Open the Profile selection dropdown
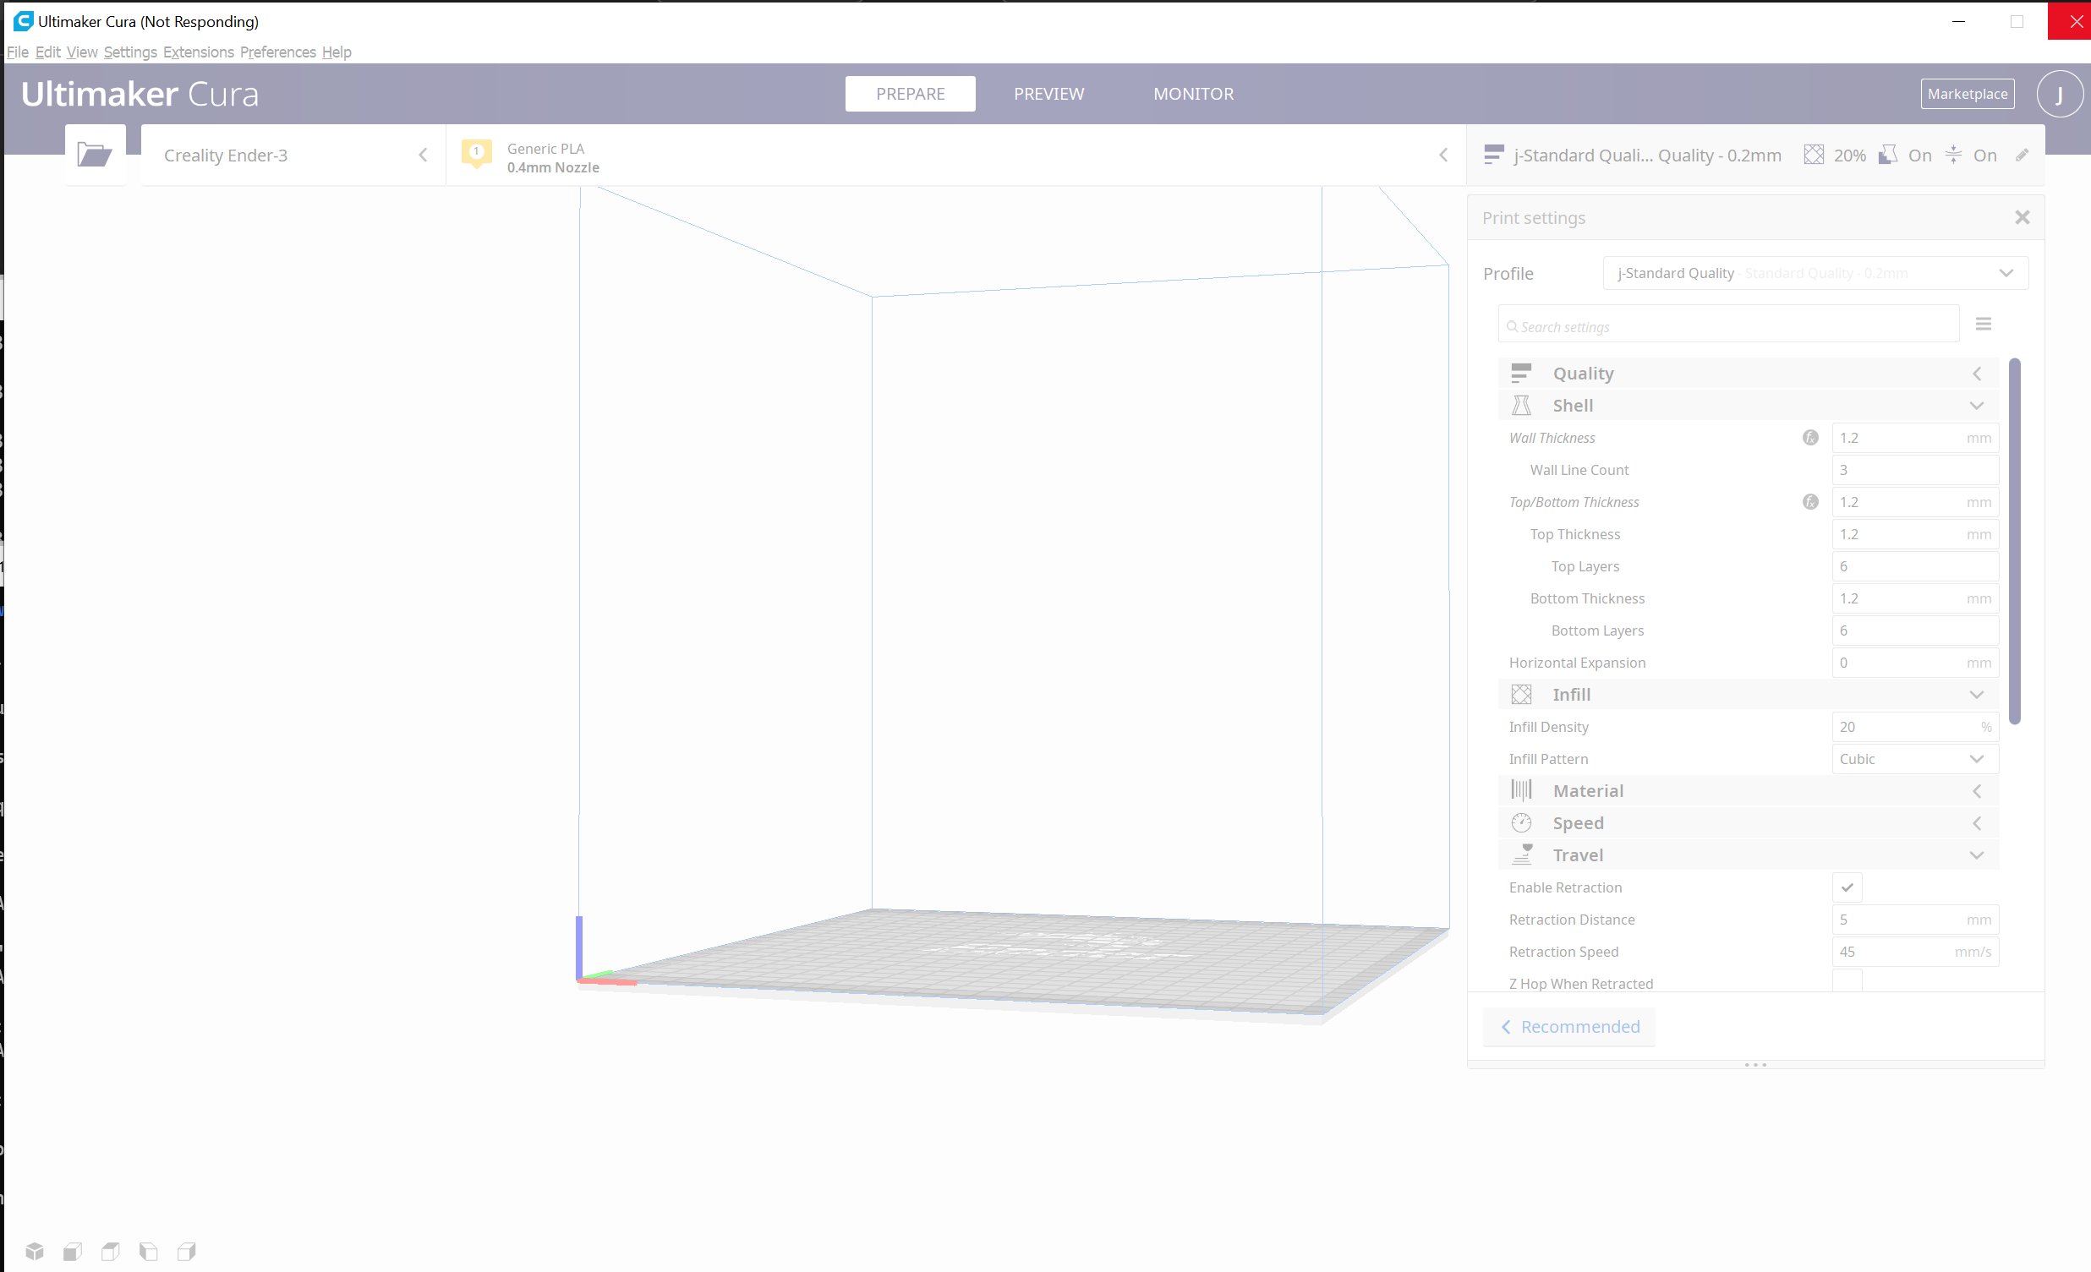2091x1272 pixels. pyautogui.click(x=1815, y=273)
